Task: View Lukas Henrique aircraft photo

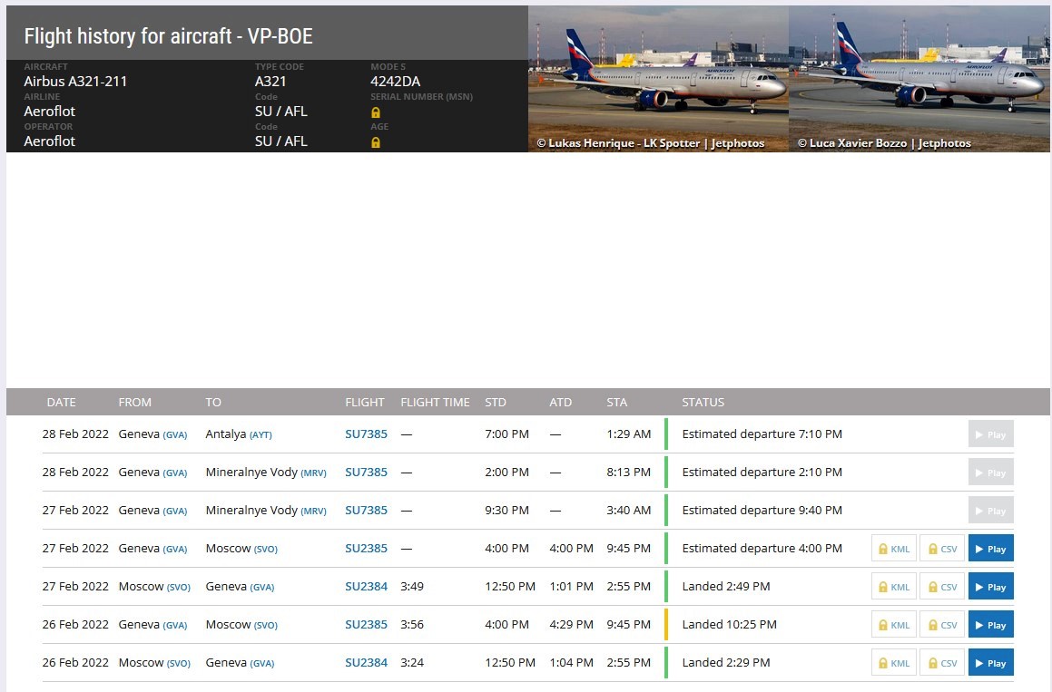Action: (x=658, y=79)
